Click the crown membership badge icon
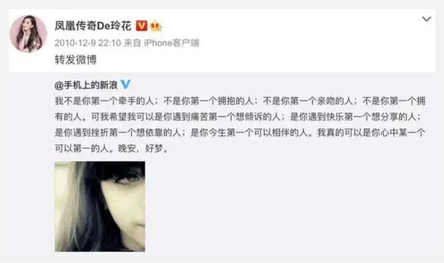 click(156, 26)
